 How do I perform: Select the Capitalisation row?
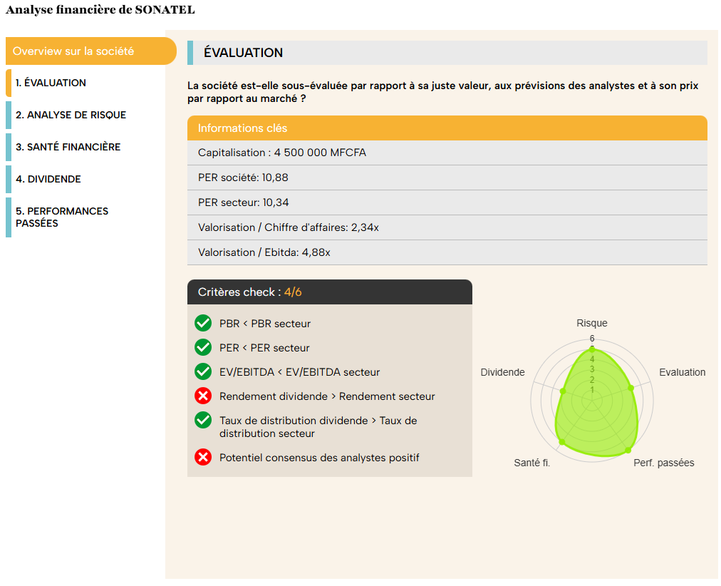point(447,153)
